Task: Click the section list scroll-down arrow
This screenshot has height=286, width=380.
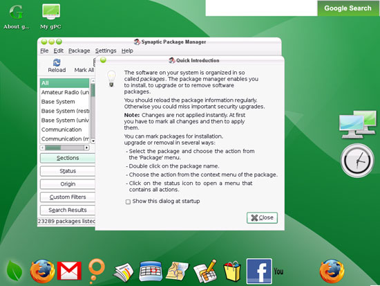Action: pos(93,141)
